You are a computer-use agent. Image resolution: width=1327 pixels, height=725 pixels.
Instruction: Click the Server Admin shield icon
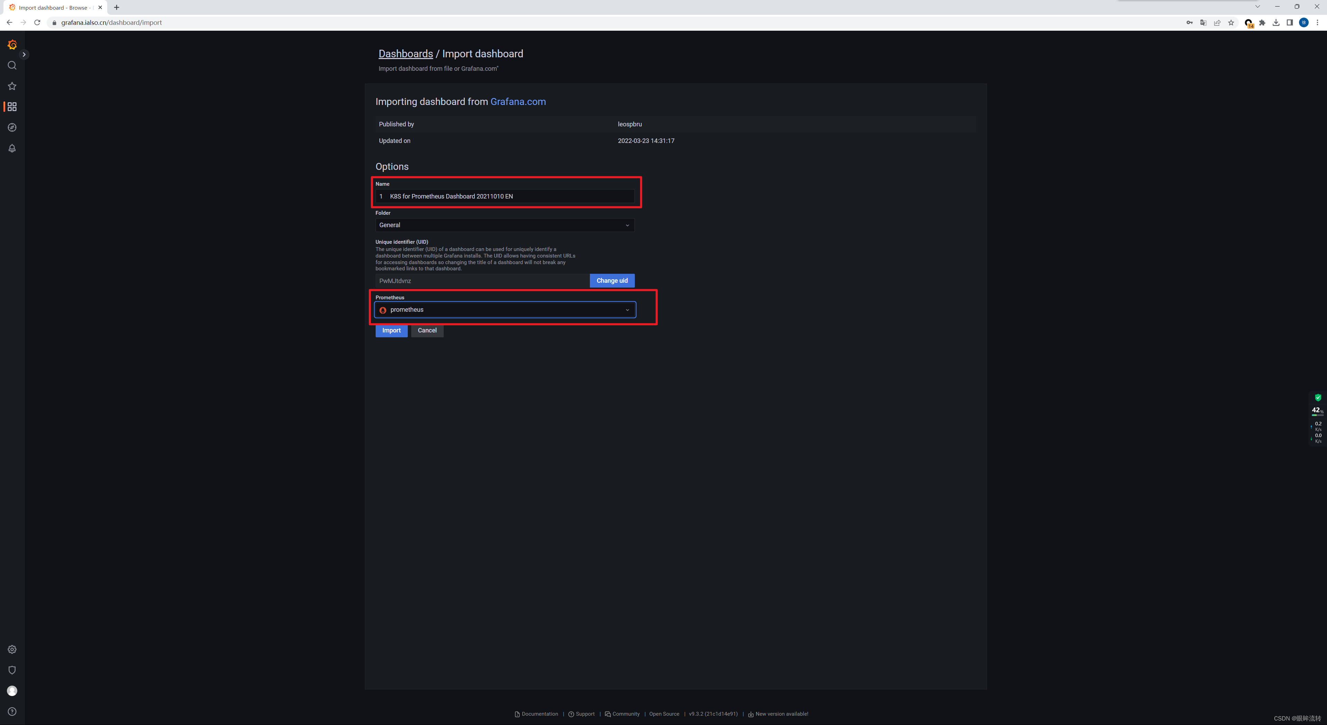coord(12,670)
